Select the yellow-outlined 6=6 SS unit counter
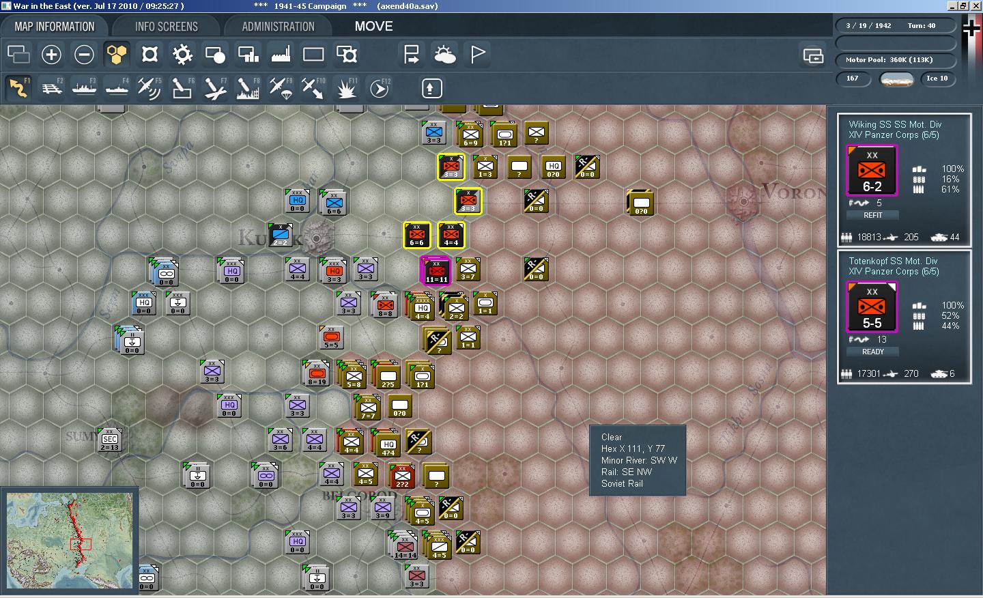Viewport: 983px width, 598px height. tap(416, 236)
